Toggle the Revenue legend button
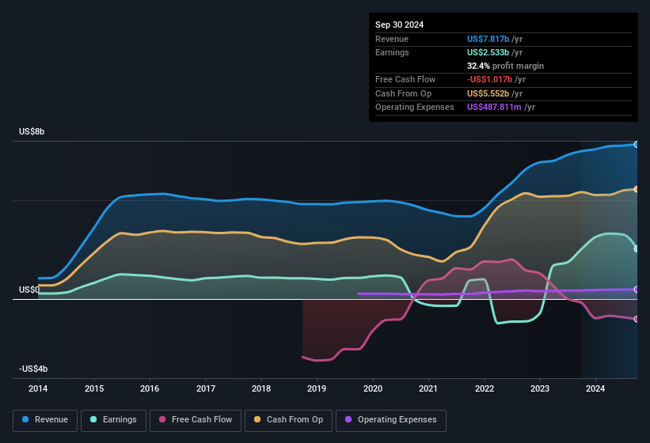 [45, 420]
